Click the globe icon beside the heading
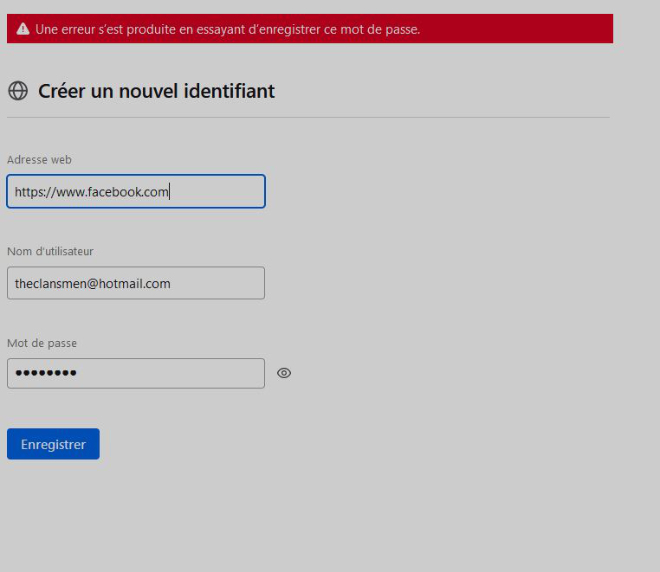The width and height of the screenshot is (660, 572). pos(17,91)
